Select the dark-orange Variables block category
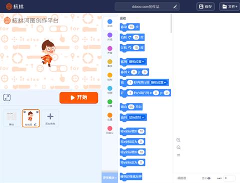Screen dimensions: 240x183 110,116
